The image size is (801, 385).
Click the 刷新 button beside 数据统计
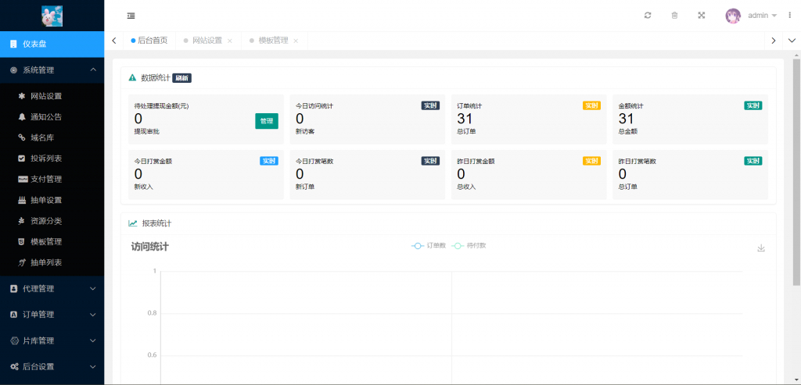(x=181, y=78)
